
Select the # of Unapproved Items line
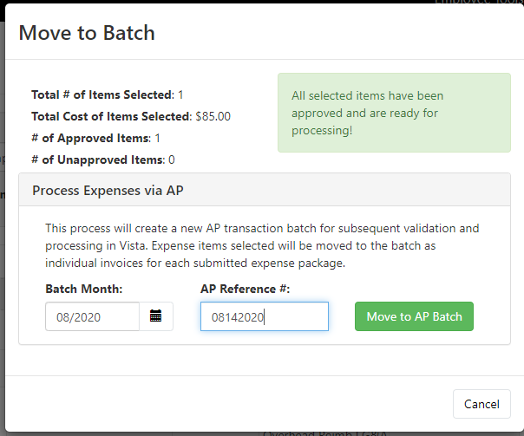pos(103,159)
